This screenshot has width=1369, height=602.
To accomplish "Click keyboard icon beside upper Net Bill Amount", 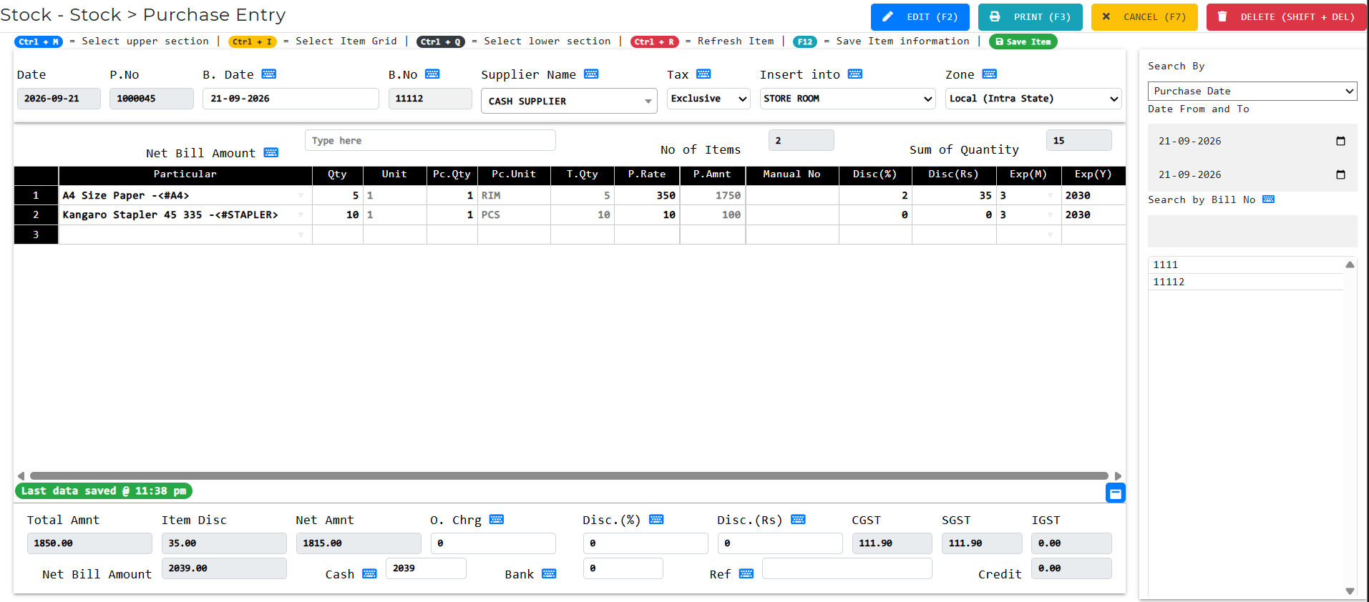I will click(x=271, y=152).
